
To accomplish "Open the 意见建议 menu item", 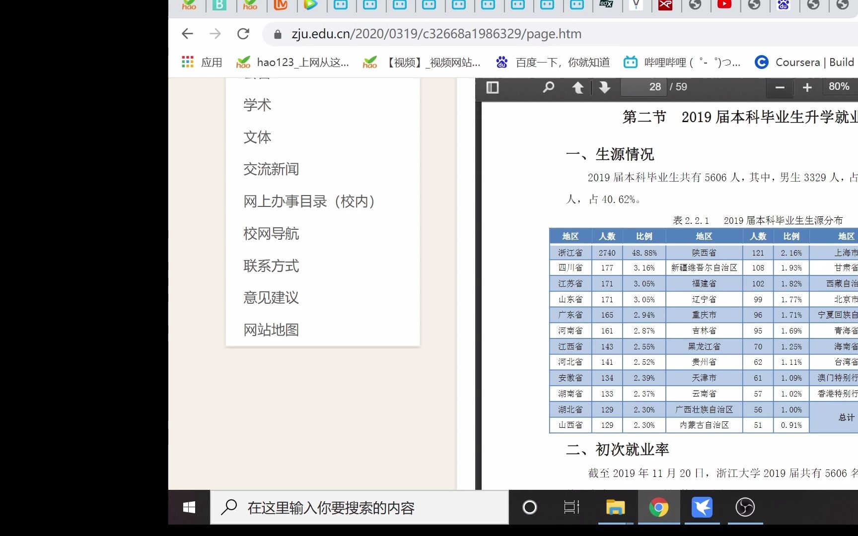I will point(271,298).
